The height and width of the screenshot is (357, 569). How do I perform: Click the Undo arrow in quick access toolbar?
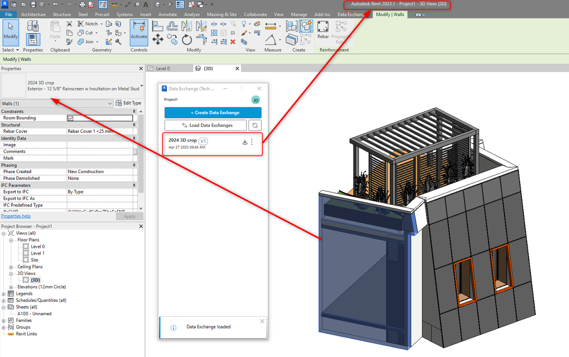click(55, 5)
